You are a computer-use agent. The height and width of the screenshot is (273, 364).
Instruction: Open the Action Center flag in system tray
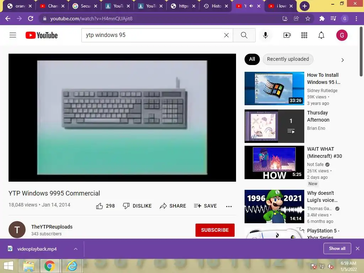pos(314,266)
